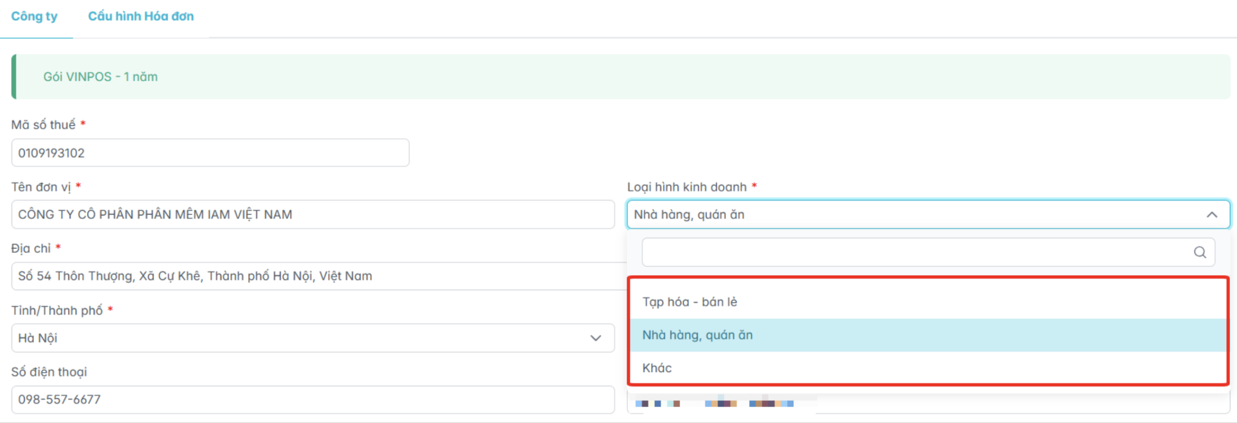This screenshot has width=1237, height=423.
Task: Click the Mã số thuế field label
Action: click(44, 125)
